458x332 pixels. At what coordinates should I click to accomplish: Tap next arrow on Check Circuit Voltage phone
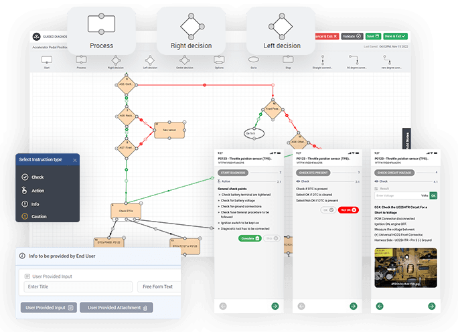coord(431,306)
